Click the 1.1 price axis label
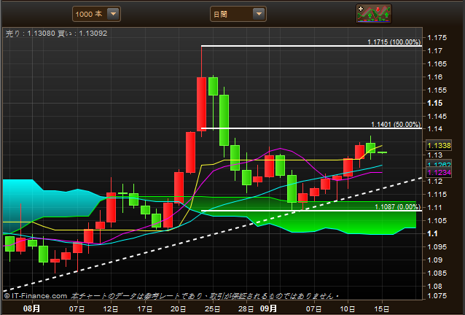Viewport: 465px width, 315px height. (x=432, y=234)
